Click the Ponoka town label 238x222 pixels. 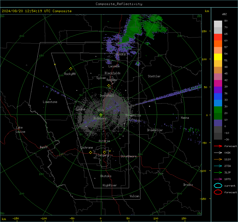click(x=121, y=54)
